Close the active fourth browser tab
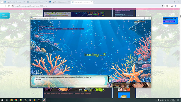The image size is (181, 102). click(91, 2)
